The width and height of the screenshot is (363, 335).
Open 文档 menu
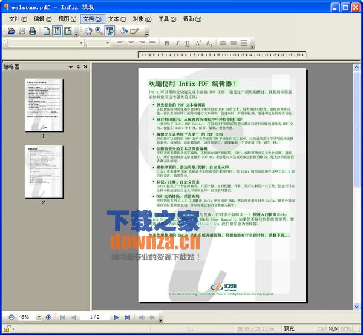click(x=93, y=19)
